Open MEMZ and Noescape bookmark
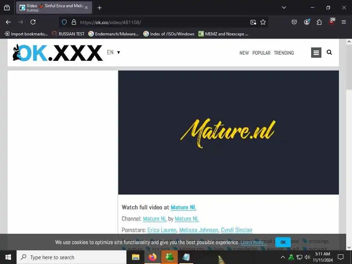This screenshot has height=264, width=352. click(223, 34)
